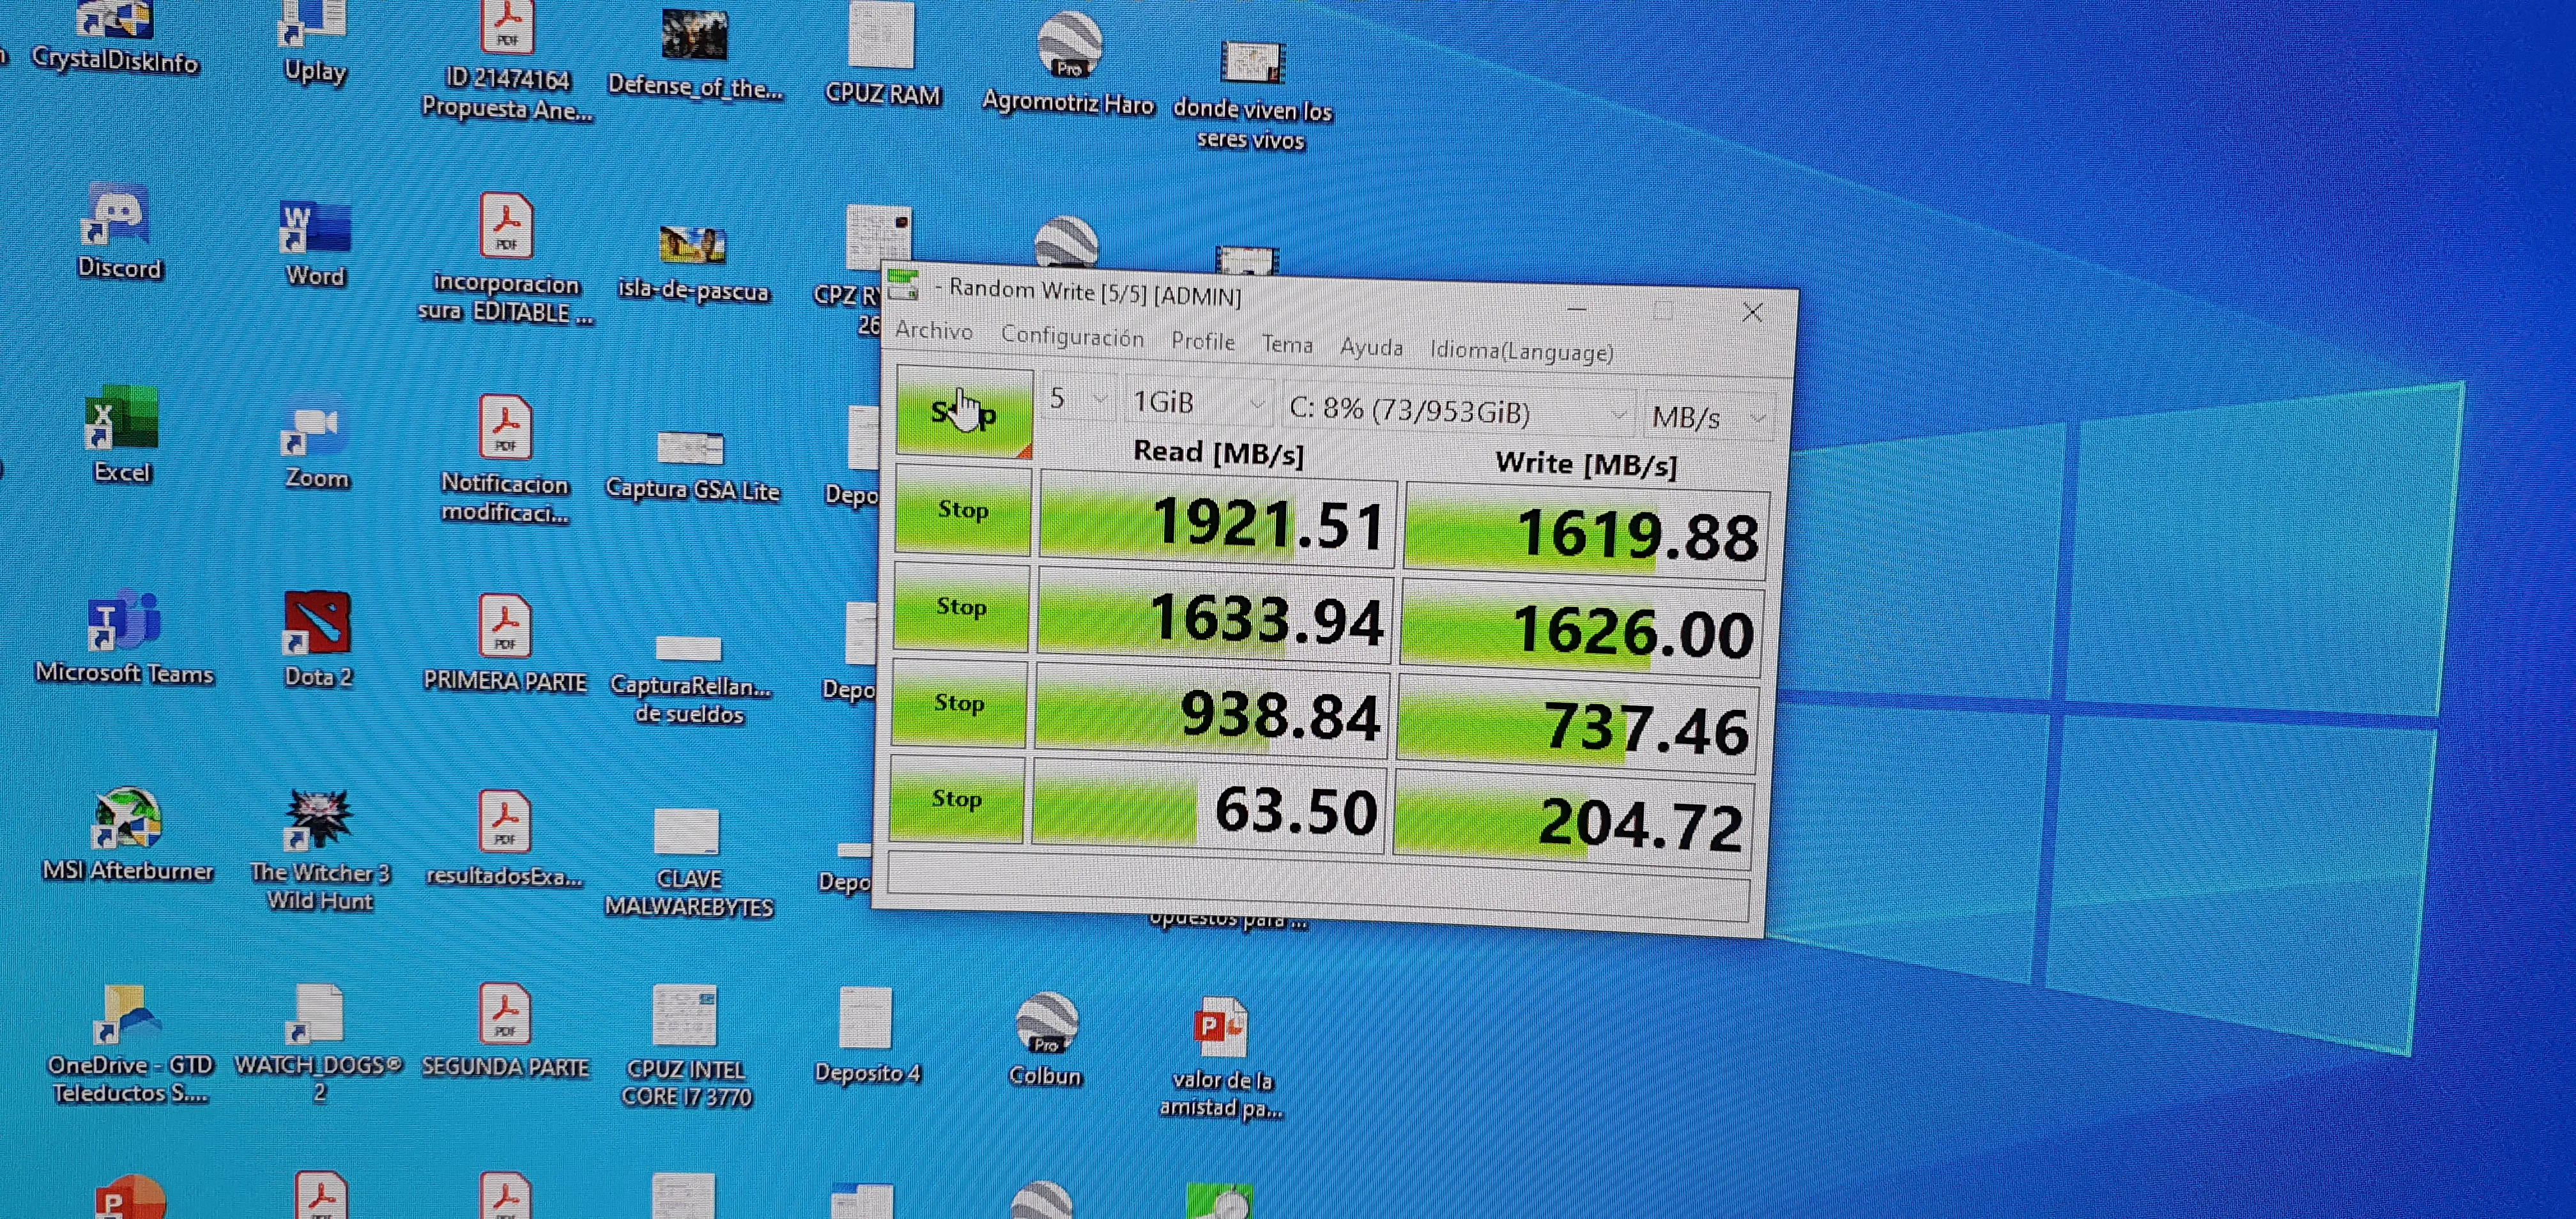The image size is (2576, 1219).
Task: Click the large Stop button next to the test count
Action: coord(964,412)
